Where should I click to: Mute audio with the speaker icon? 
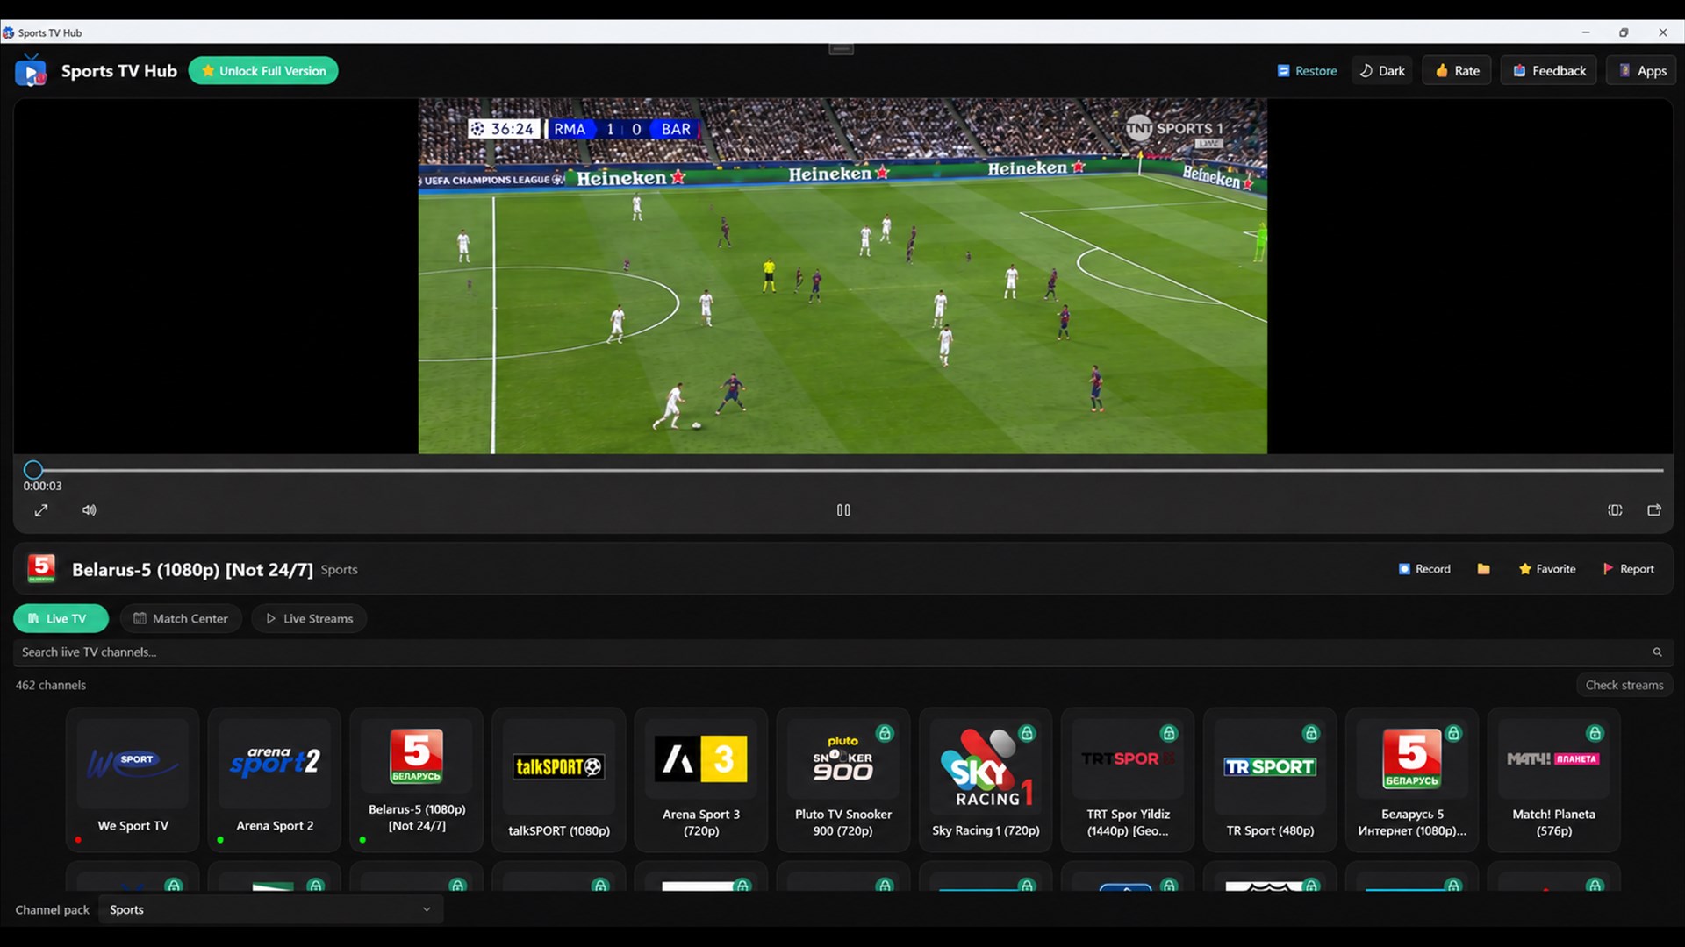(90, 510)
